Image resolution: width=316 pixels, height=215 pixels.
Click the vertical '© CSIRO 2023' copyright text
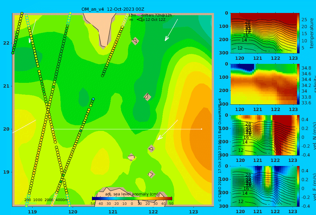220,189
